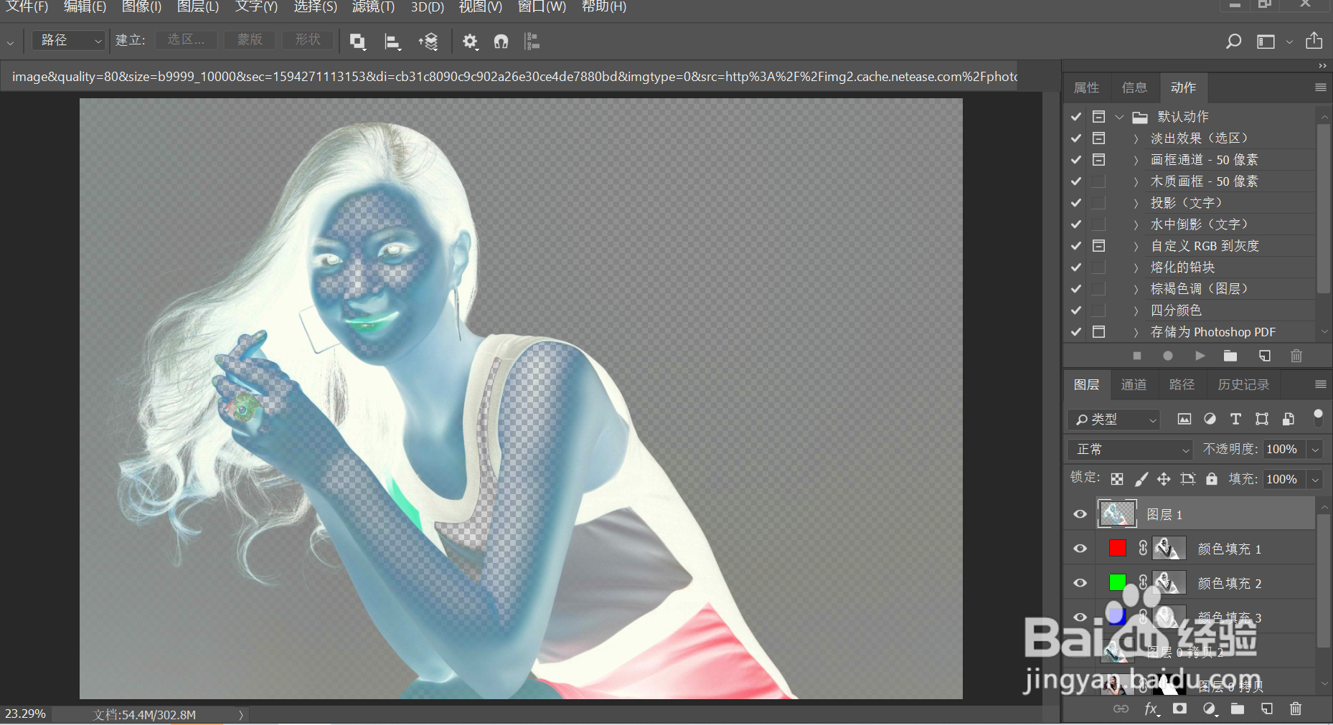Uncheck the 四分颜色 action checkmark
Viewport: 1333px width, 725px height.
(x=1076, y=310)
